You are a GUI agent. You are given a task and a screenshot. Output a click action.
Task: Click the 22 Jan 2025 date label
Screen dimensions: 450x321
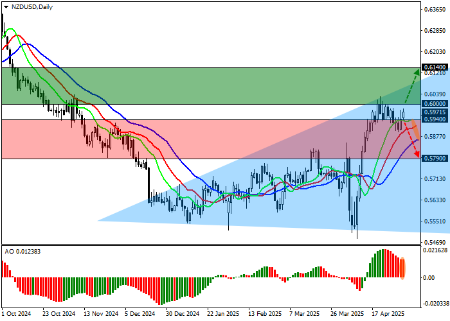[223, 314]
